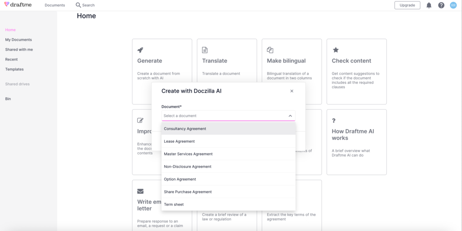Click the Upgrade button
The image size is (462, 231).
(x=407, y=5)
